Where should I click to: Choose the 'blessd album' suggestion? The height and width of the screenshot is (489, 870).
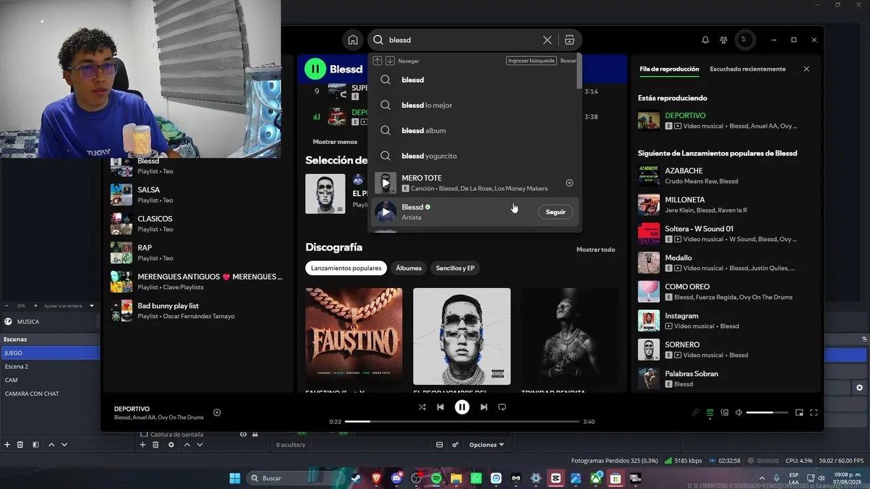474,130
